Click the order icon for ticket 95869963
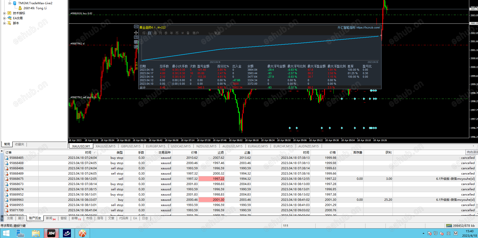 coord(7,200)
